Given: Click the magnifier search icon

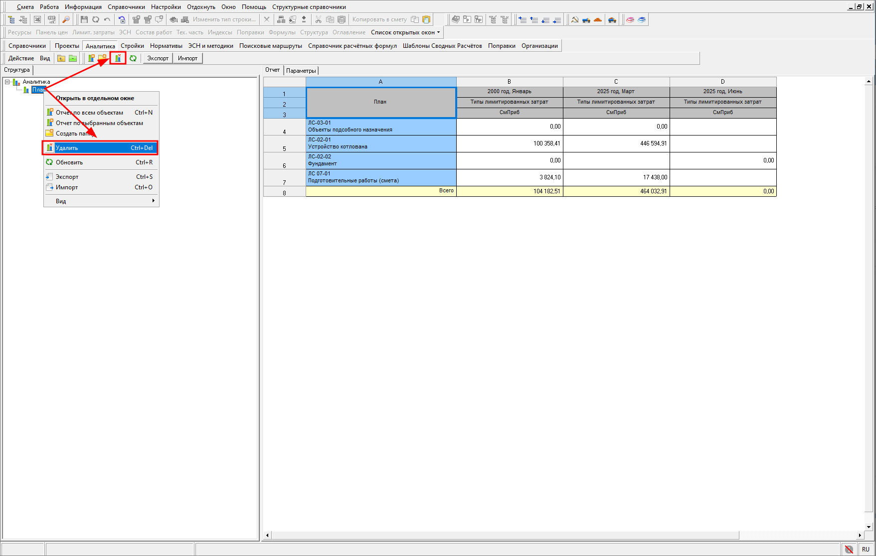Looking at the screenshot, I should (x=65, y=19).
